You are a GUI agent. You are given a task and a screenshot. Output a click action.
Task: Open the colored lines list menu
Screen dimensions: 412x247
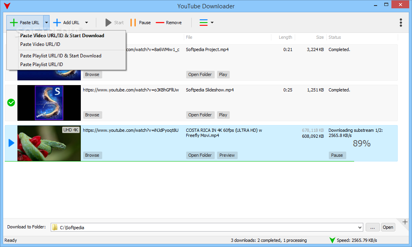[204, 23]
